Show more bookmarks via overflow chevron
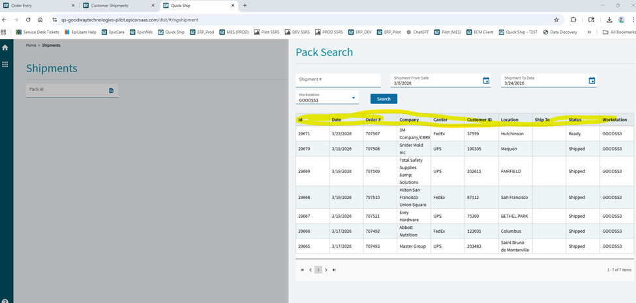The image size is (636, 303). (590, 32)
